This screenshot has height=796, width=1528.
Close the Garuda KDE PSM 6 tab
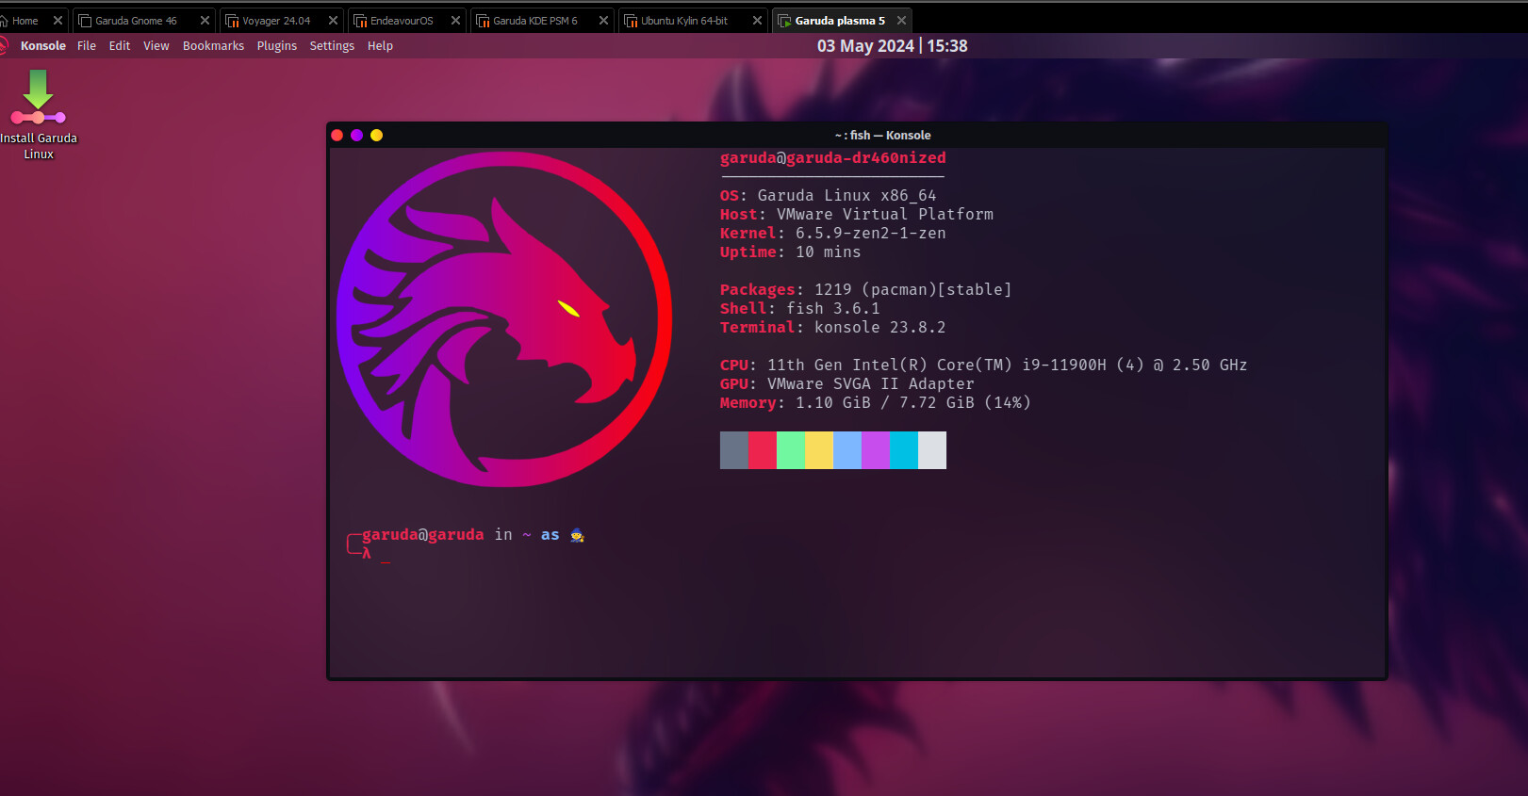603,20
